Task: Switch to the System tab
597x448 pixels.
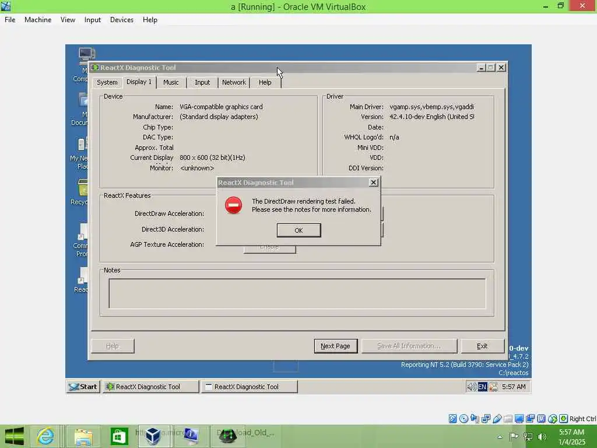Action: coord(107,82)
